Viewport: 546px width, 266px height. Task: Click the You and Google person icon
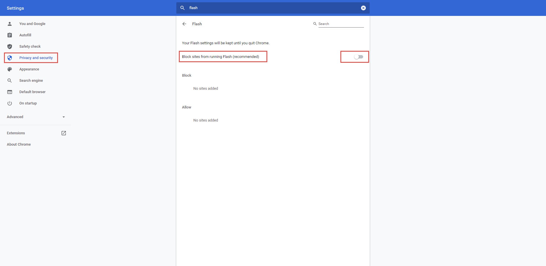pos(10,24)
